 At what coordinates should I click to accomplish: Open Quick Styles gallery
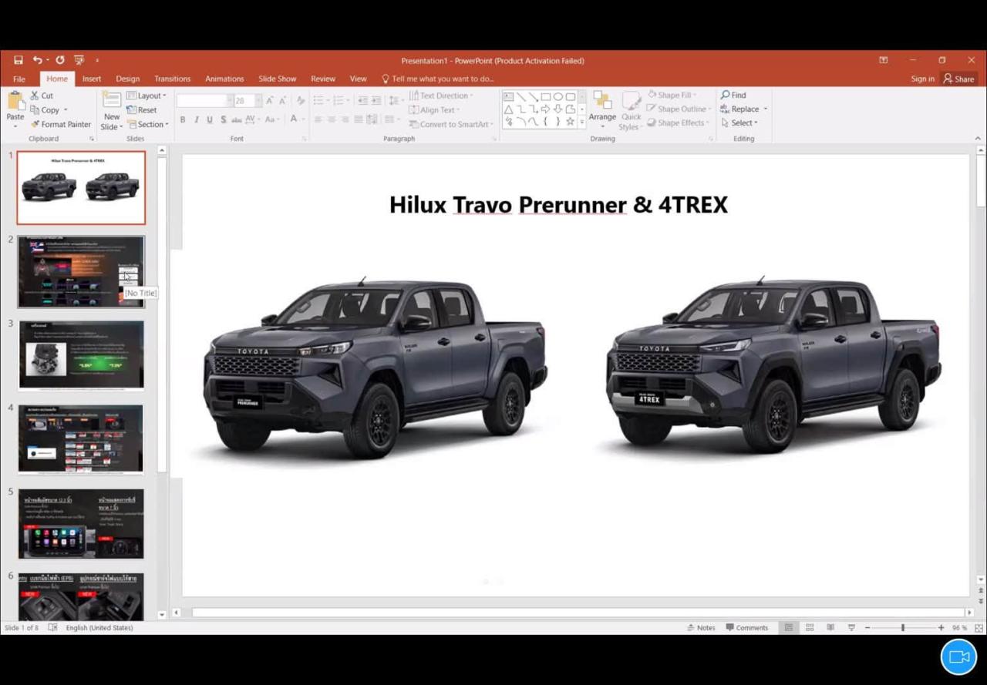click(631, 111)
